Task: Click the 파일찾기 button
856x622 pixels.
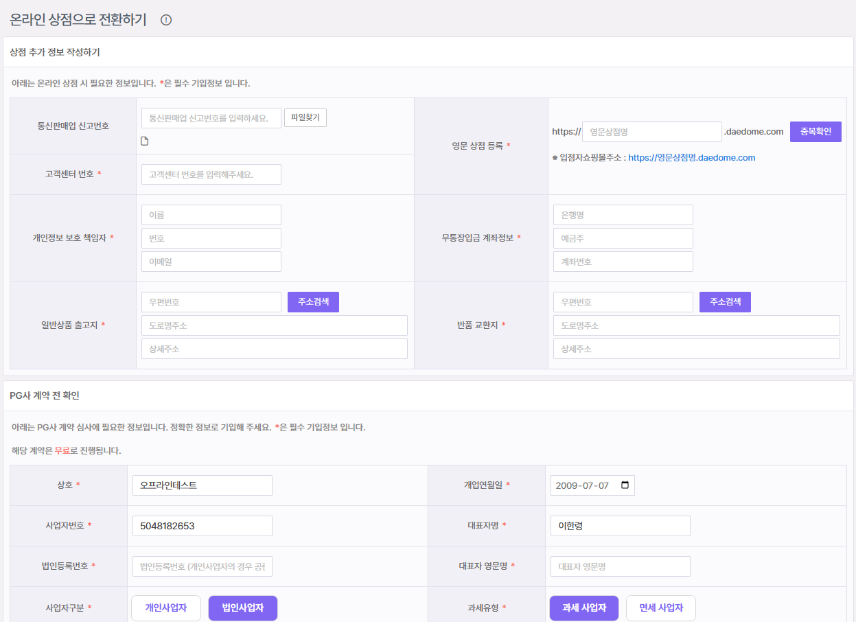Action: point(305,118)
